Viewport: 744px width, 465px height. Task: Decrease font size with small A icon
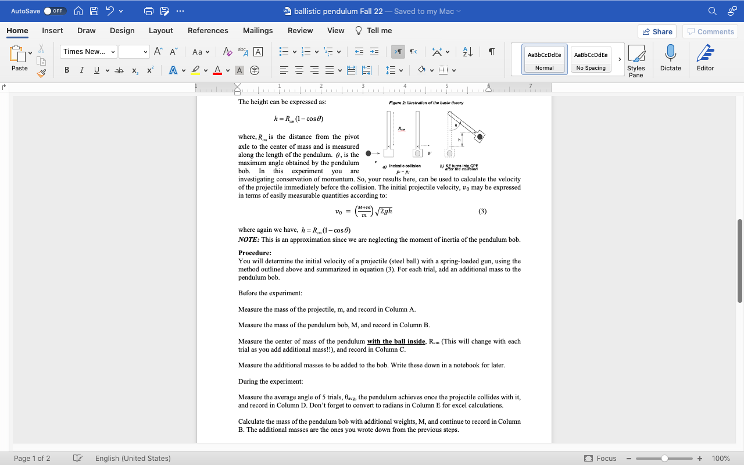click(173, 52)
